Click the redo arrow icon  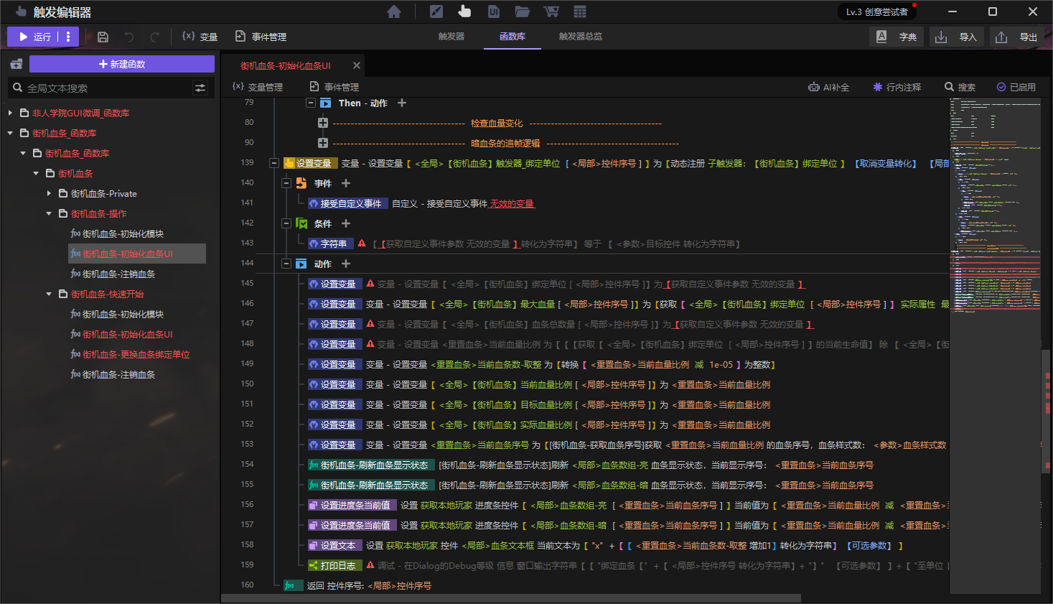tap(155, 37)
